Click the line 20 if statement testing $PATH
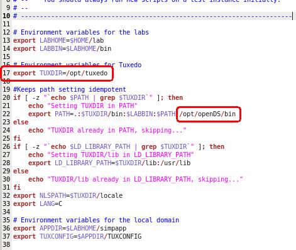Screen dimensions: 296x250 point(98,97)
